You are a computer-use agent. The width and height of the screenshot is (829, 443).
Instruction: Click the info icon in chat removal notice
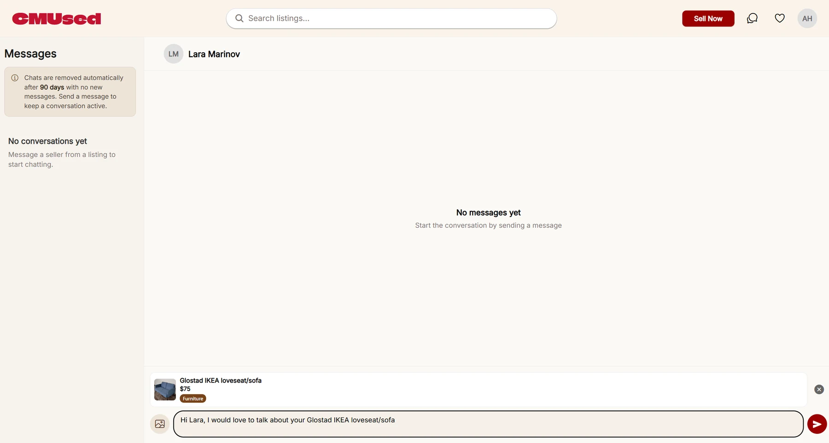tap(15, 78)
